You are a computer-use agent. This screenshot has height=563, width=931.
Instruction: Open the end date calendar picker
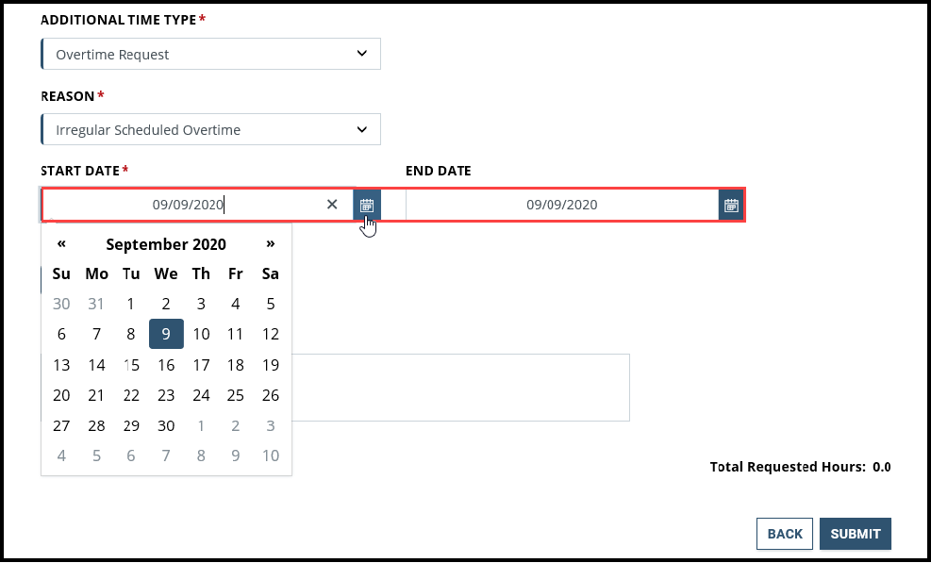[x=731, y=205]
